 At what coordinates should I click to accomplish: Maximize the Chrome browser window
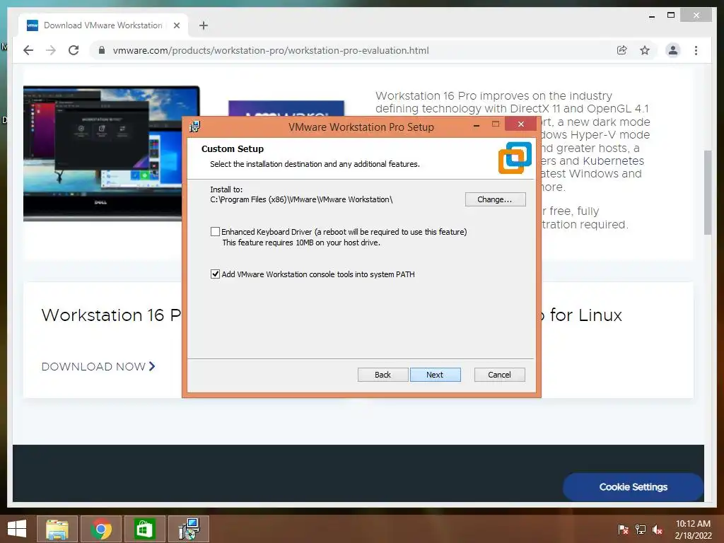point(671,16)
